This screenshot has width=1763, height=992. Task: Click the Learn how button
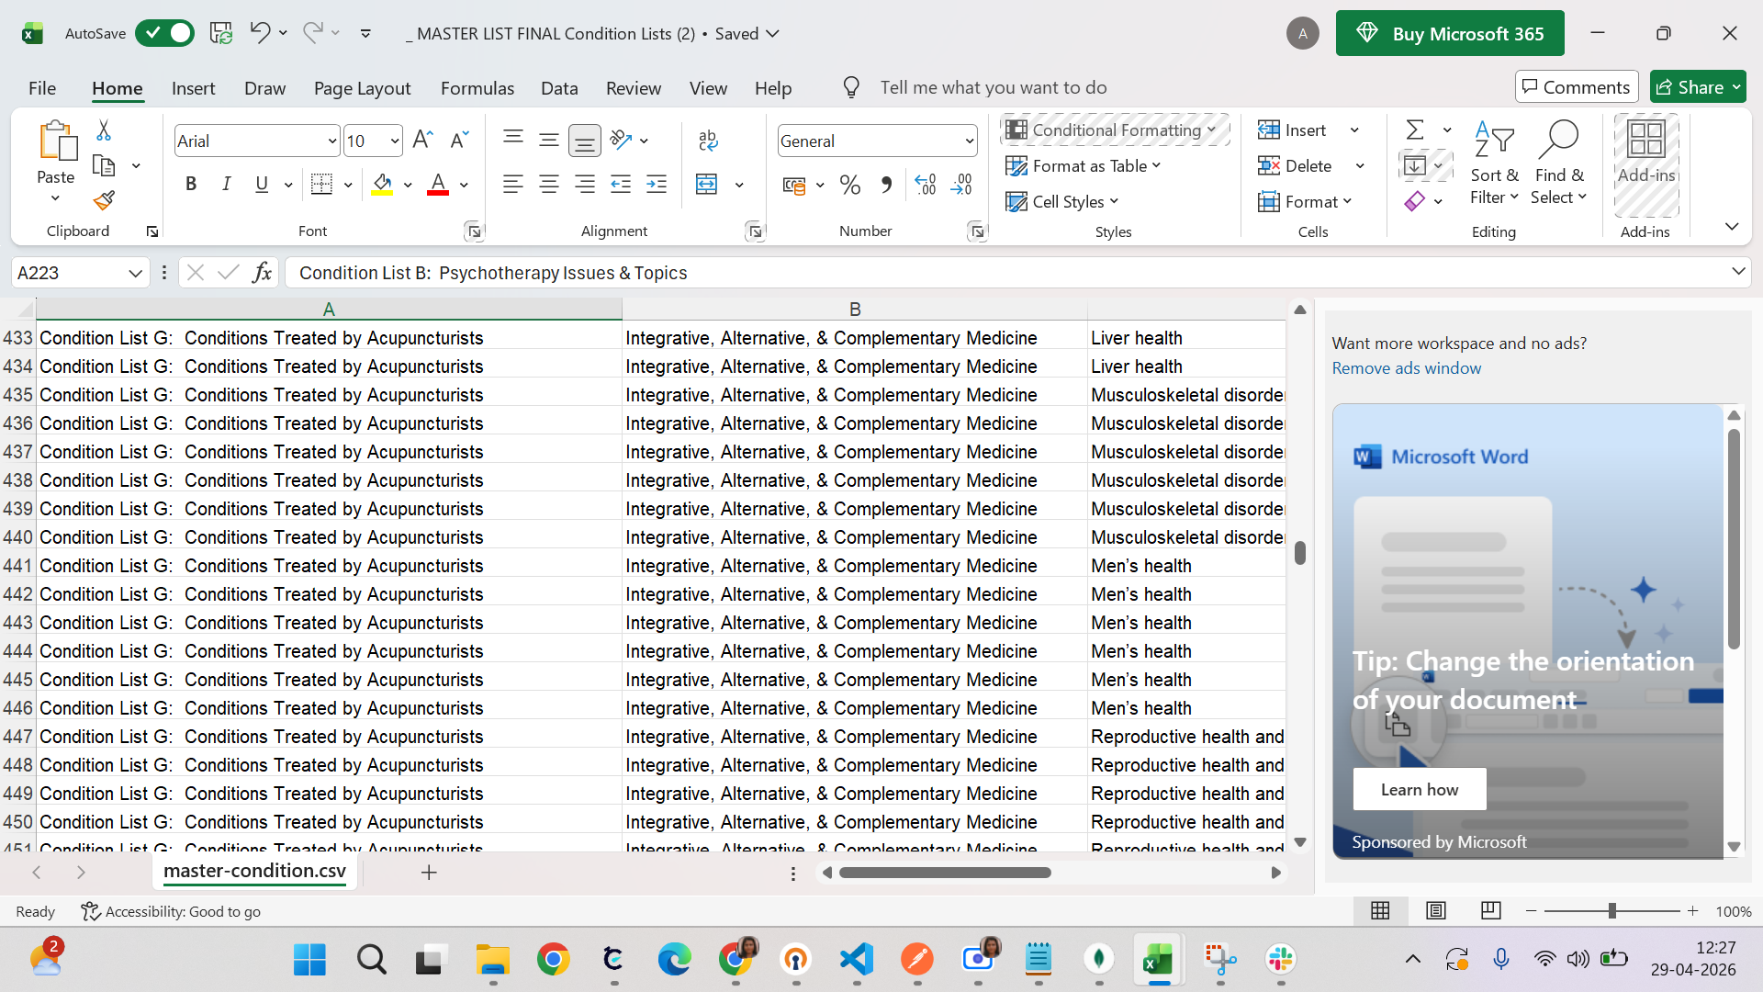(1419, 790)
